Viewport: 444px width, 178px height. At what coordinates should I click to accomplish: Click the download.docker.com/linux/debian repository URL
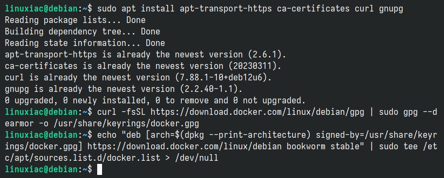pos(184,147)
